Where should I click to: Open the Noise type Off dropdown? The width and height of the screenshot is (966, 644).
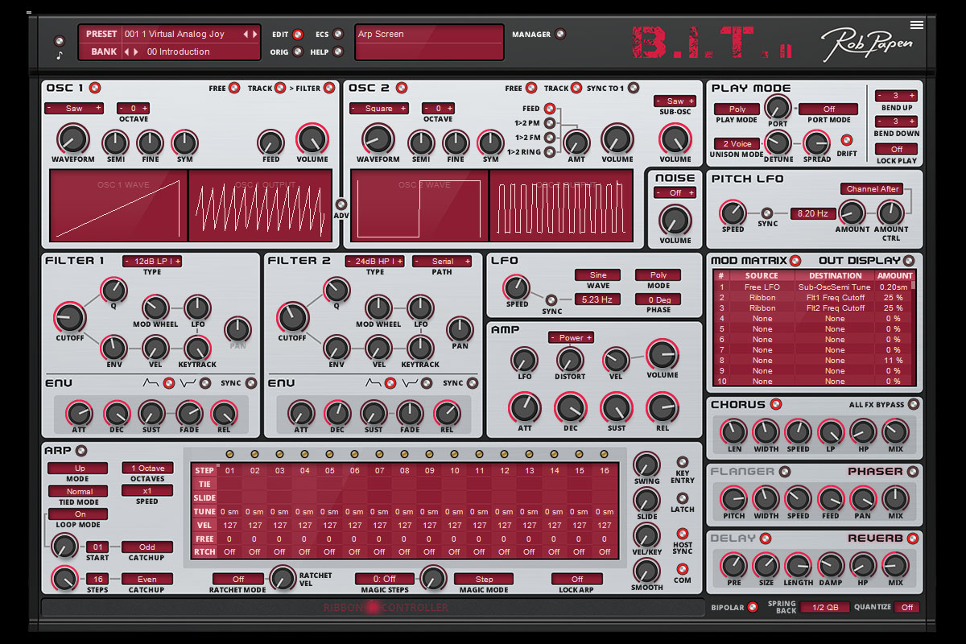click(675, 192)
